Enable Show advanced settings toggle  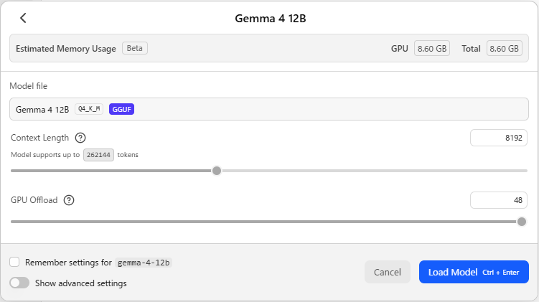[x=19, y=283]
